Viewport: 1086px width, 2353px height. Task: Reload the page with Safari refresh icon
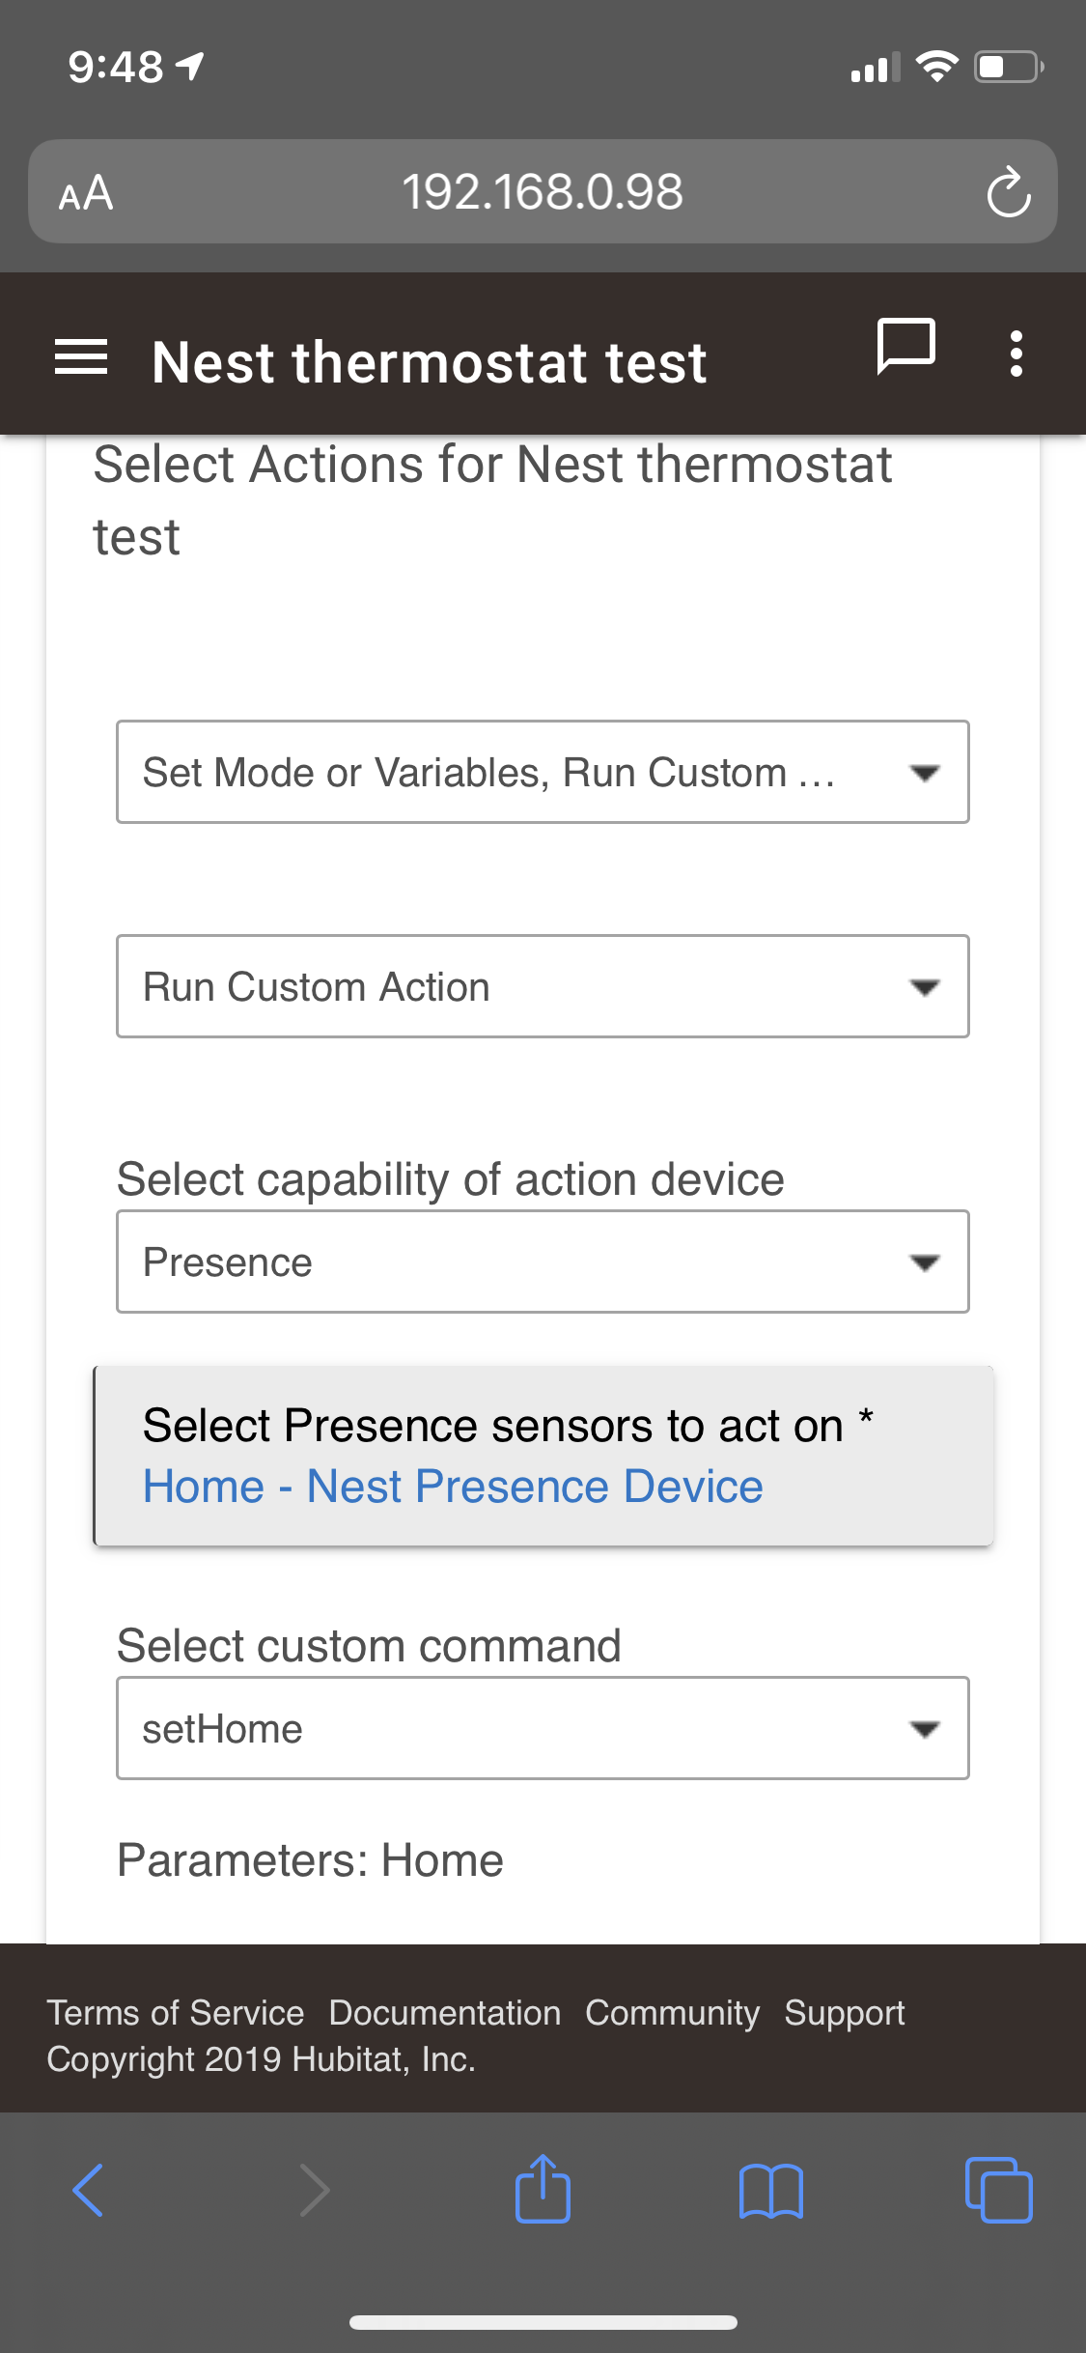click(1009, 191)
